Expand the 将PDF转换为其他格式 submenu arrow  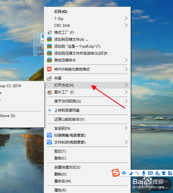click(x=126, y=69)
